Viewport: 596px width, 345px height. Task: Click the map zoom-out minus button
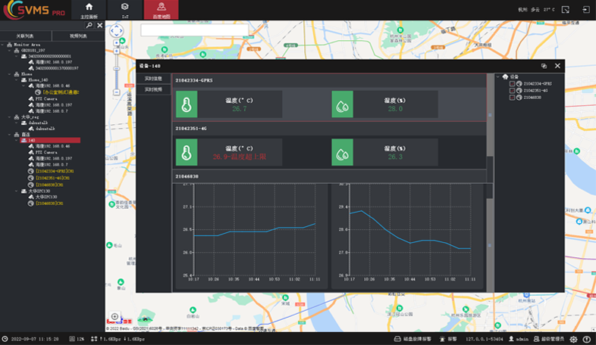pyautogui.click(x=116, y=92)
